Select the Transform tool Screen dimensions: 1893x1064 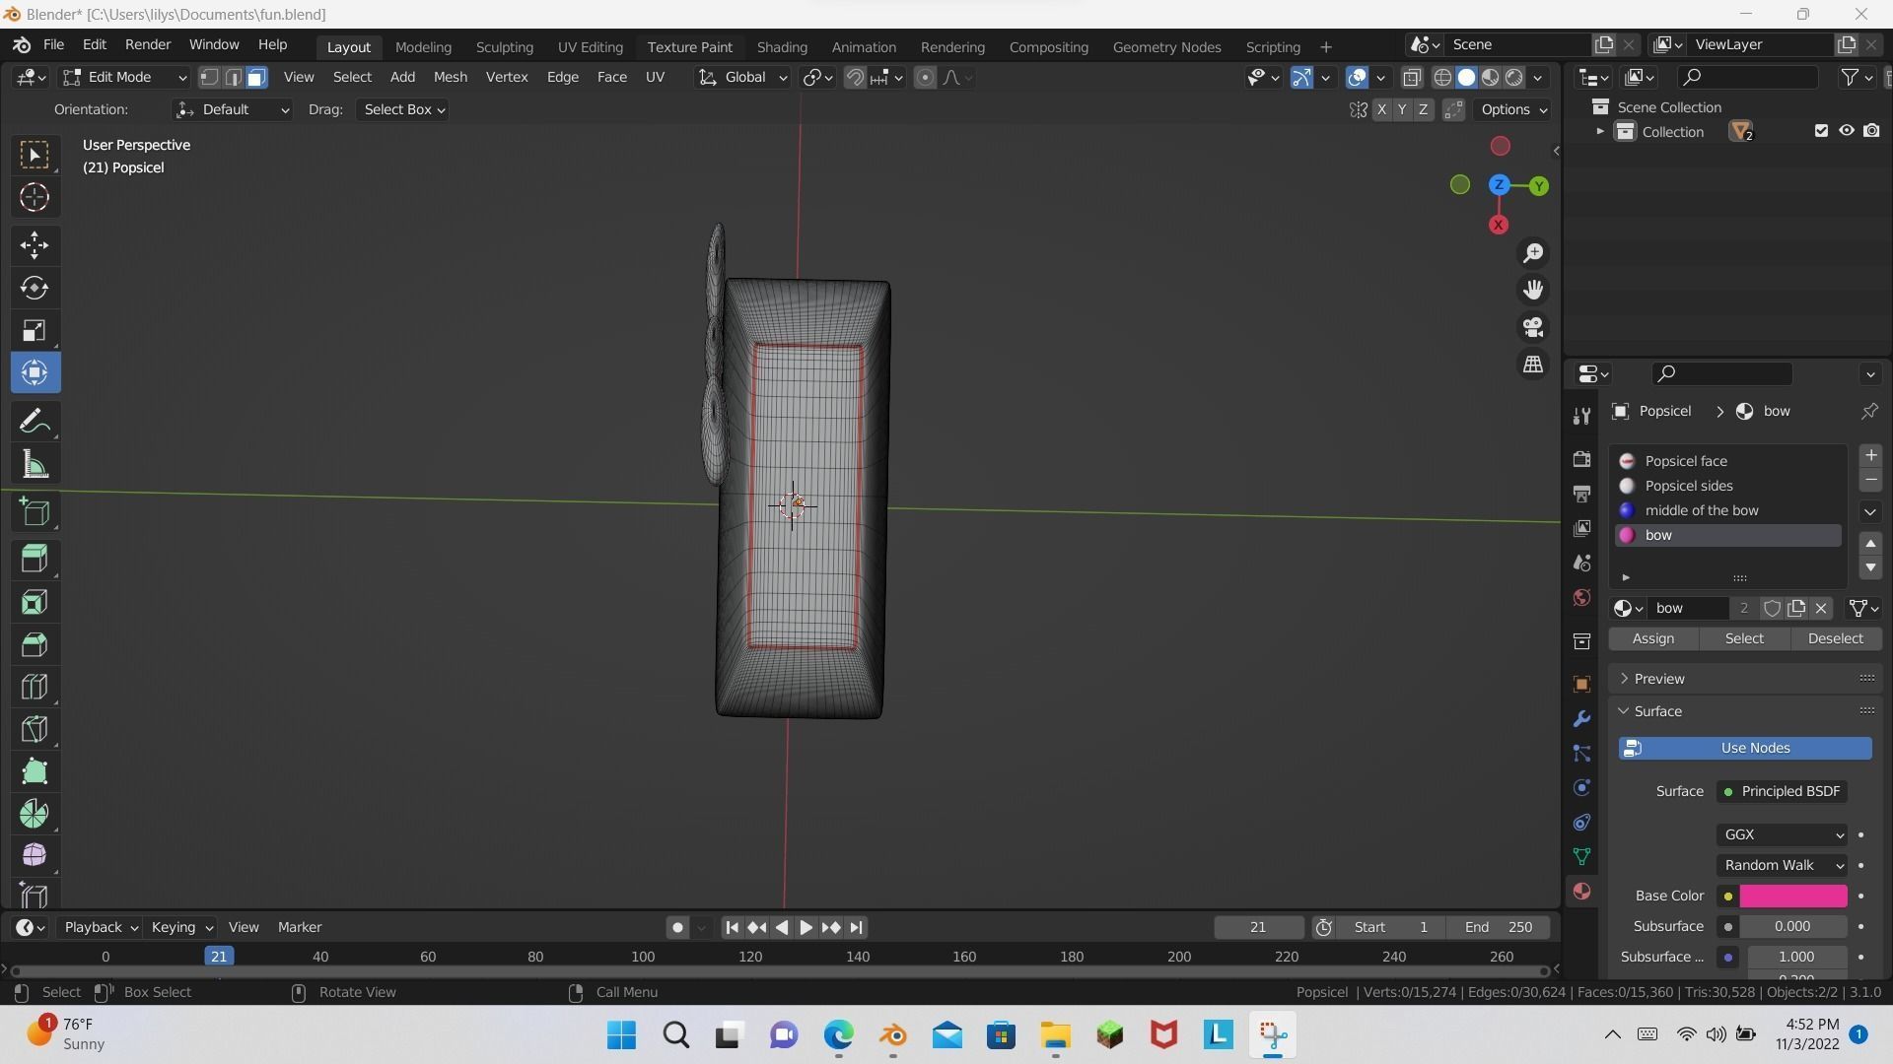coord(35,372)
